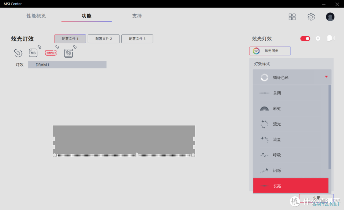Open the apps grid view icon
The width and height of the screenshot is (344, 210).
pyautogui.click(x=292, y=17)
